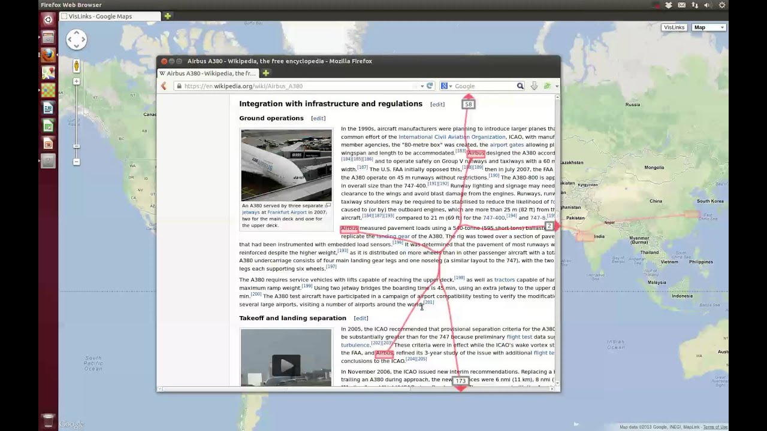Click the Dropbox indicator in top panel
This screenshot has height=431, width=767.
(x=669, y=5)
